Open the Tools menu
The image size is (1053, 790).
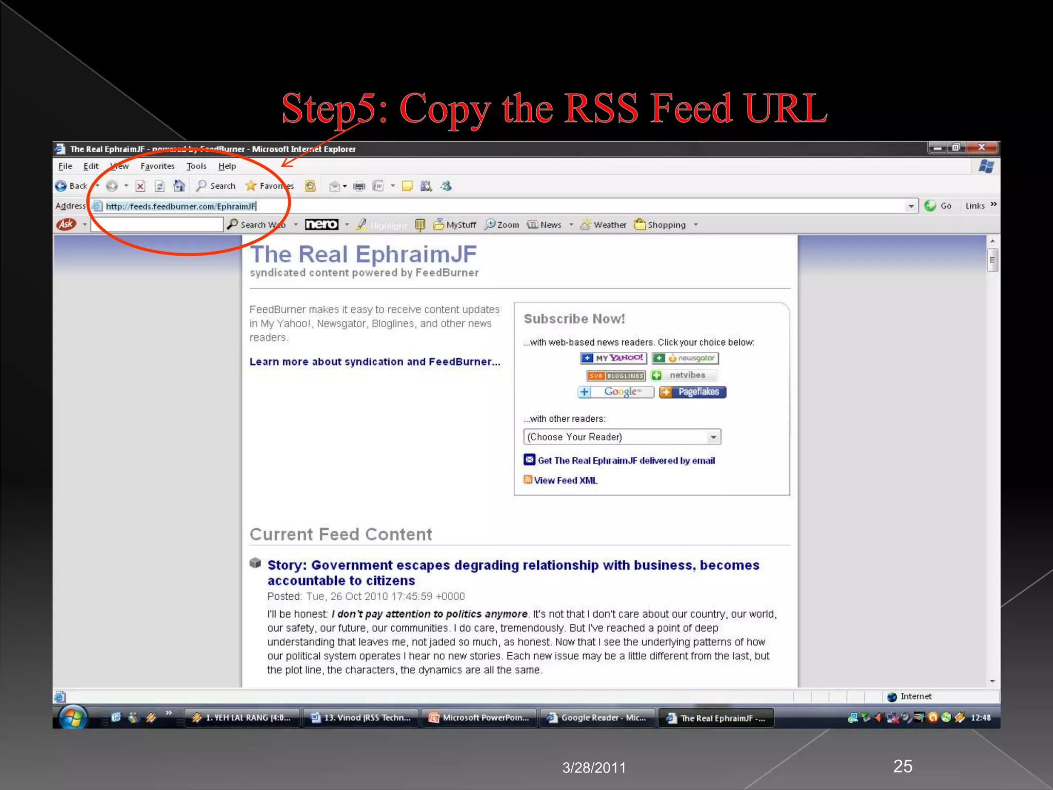196,166
